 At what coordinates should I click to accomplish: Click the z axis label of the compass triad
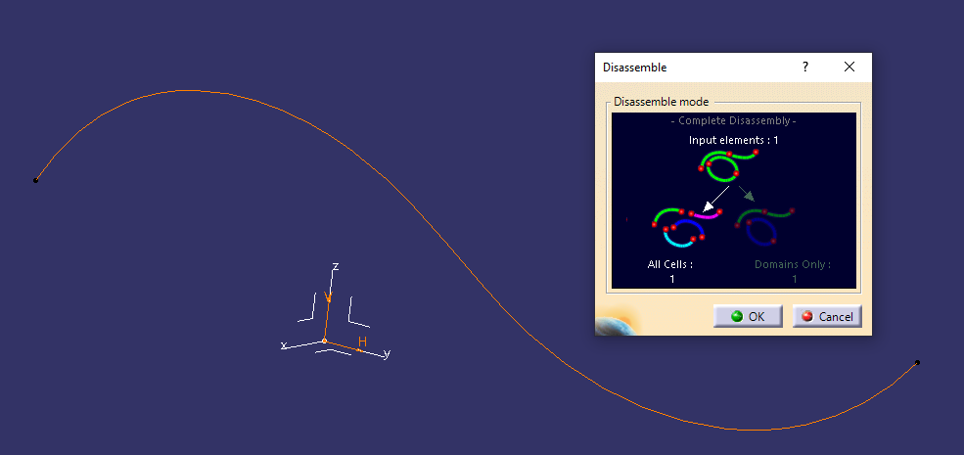click(336, 267)
